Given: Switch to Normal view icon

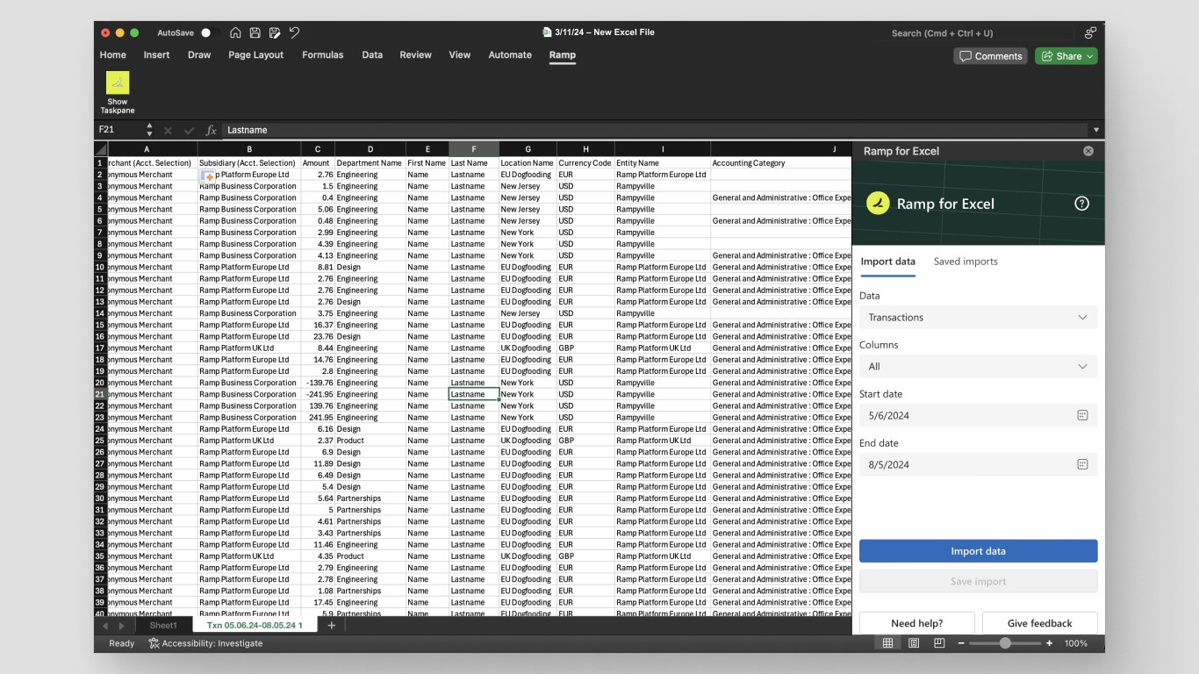Looking at the screenshot, I should [887, 643].
